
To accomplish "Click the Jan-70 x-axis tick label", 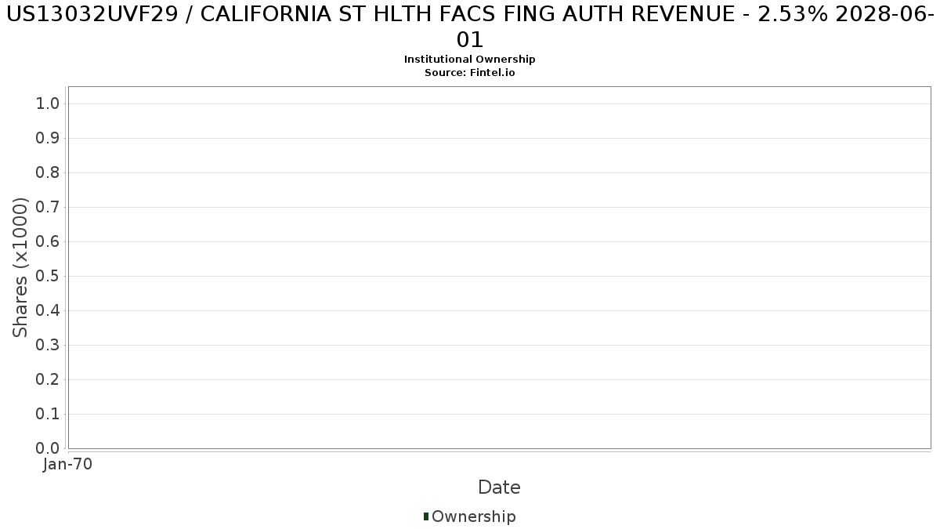I will (67, 465).
